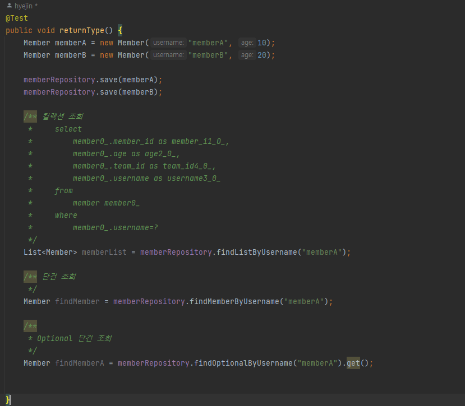
Task: Click the returnType method name
Action: (x=82, y=30)
